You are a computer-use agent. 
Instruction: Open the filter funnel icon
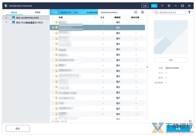click(x=189, y=12)
